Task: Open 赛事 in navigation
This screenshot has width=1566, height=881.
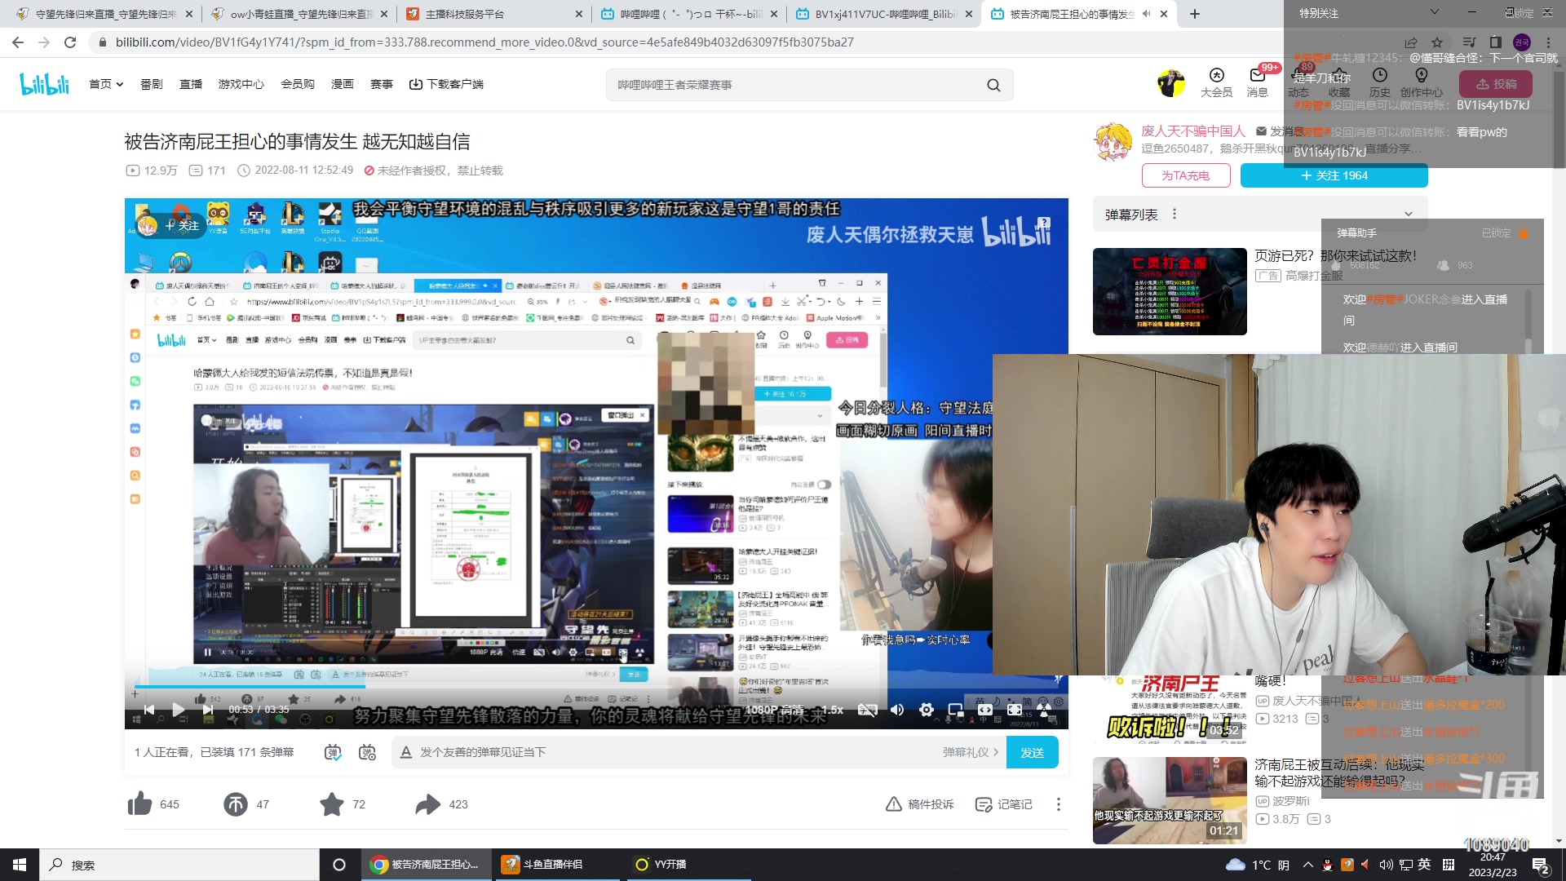Action: pos(382,84)
